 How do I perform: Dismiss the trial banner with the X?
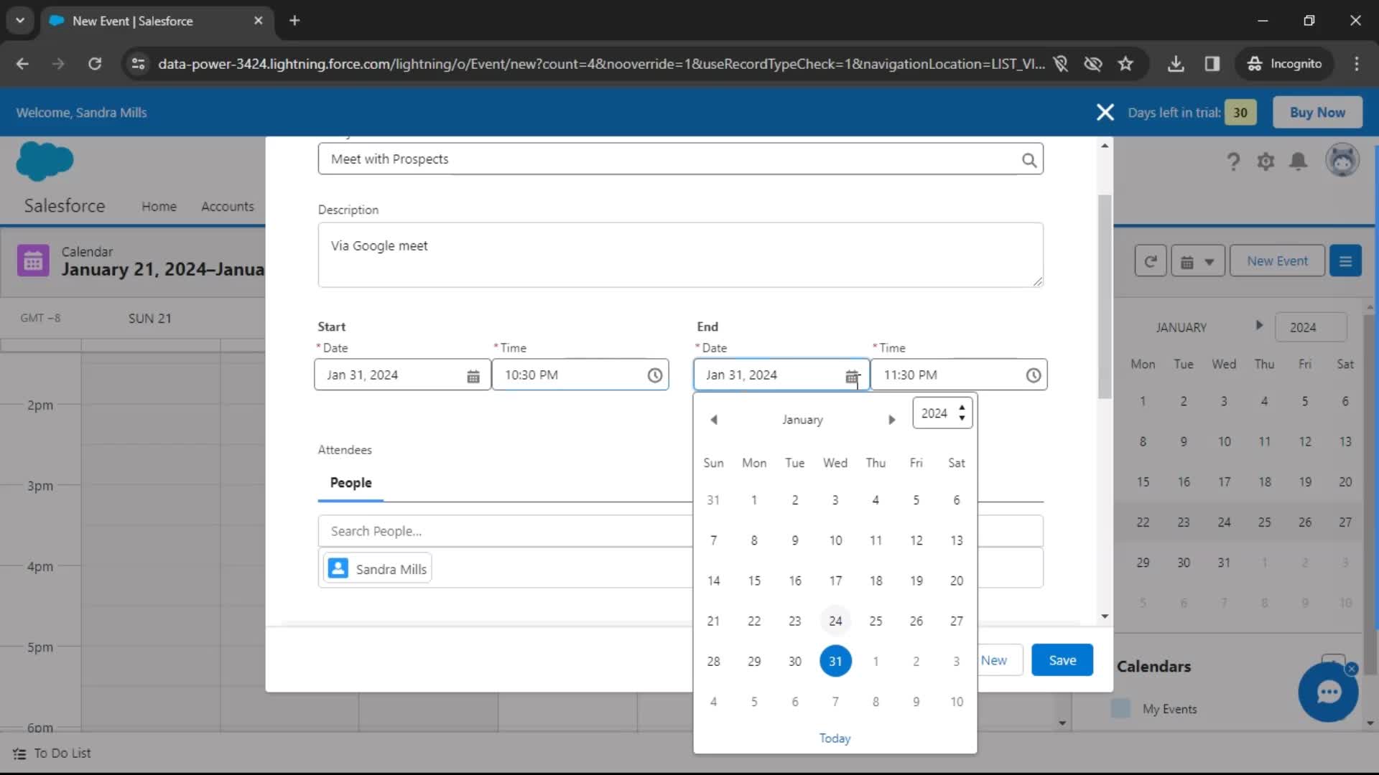(1105, 113)
